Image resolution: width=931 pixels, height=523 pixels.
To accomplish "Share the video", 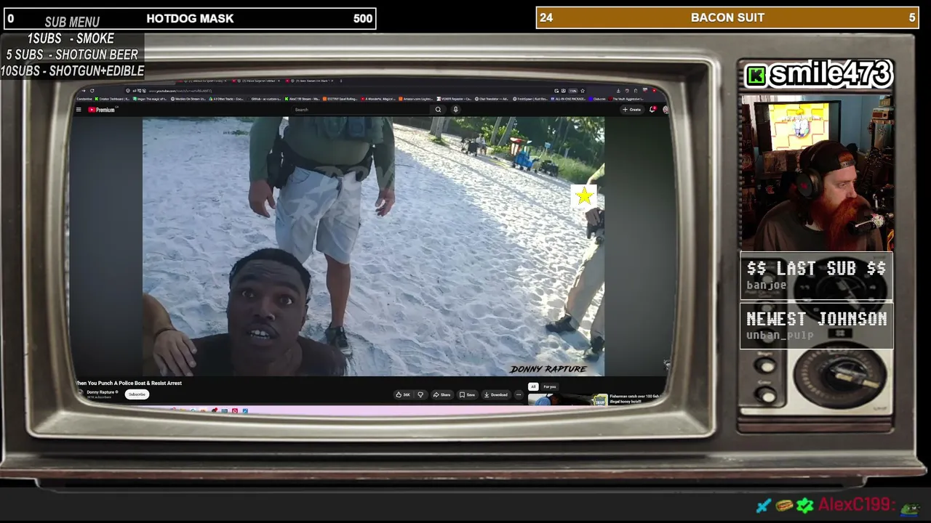I will pyautogui.click(x=441, y=394).
